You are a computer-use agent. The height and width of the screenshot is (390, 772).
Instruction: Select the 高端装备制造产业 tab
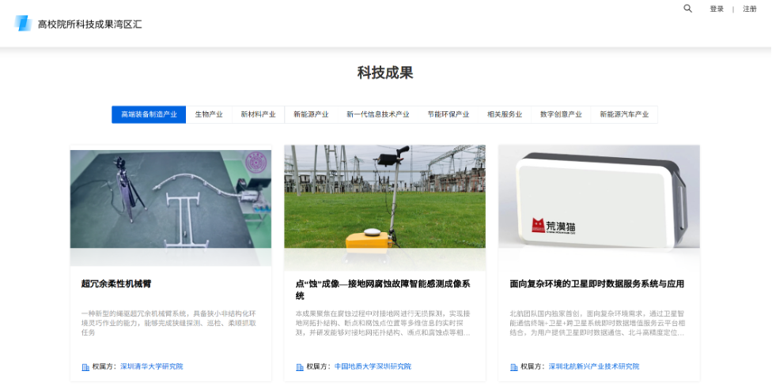tap(149, 114)
